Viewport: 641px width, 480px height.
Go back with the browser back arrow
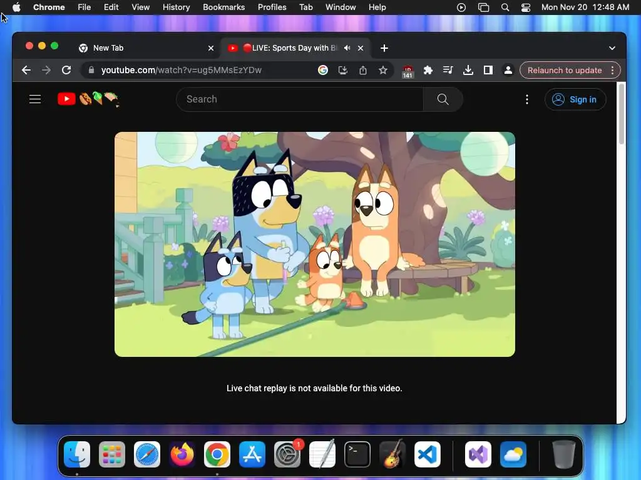(x=26, y=70)
